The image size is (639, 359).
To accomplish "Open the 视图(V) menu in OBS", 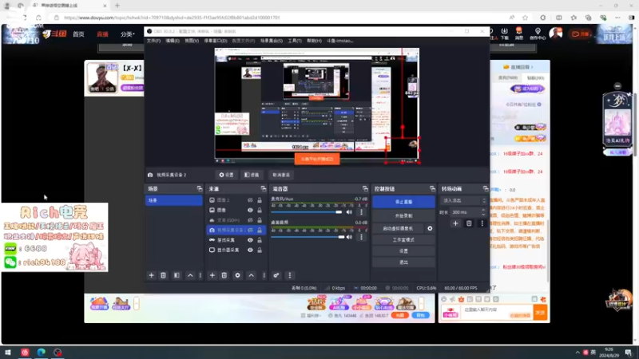I will pyautogui.click(x=192, y=41).
